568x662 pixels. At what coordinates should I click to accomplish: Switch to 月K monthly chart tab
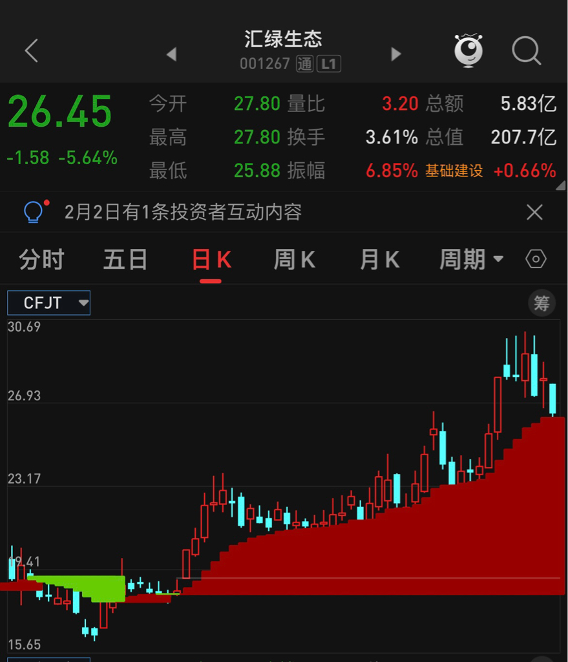380,259
